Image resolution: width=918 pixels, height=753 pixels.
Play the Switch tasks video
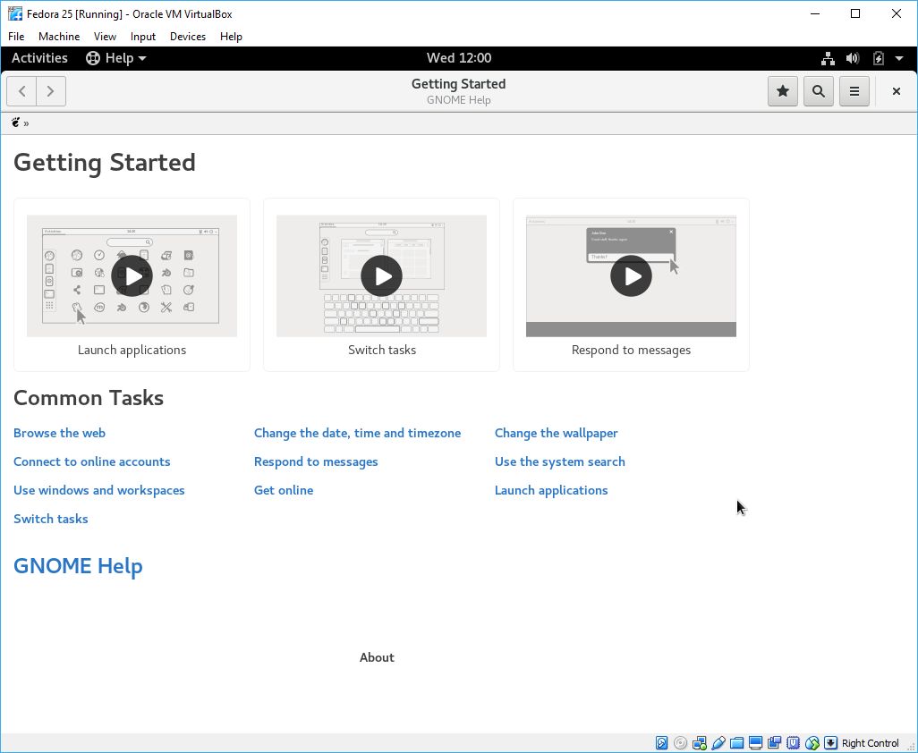(382, 275)
